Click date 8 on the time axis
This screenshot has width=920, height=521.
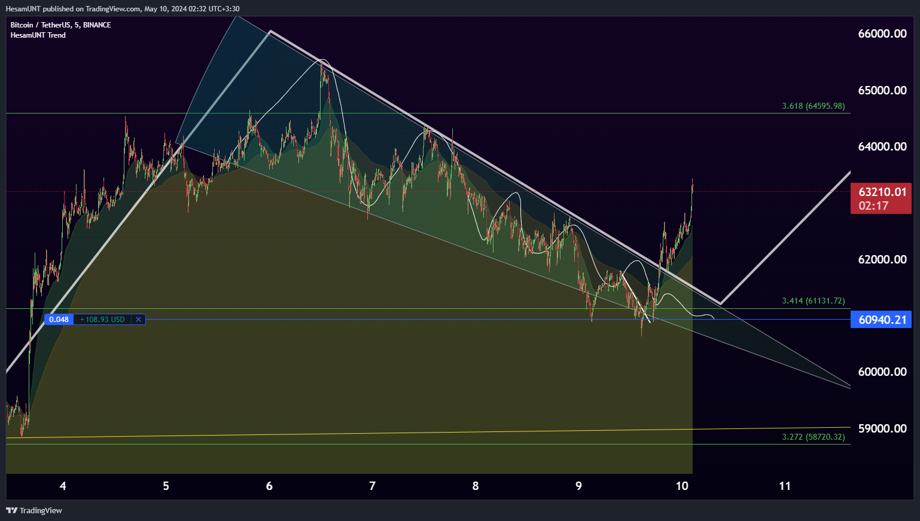[x=476, y=486]
